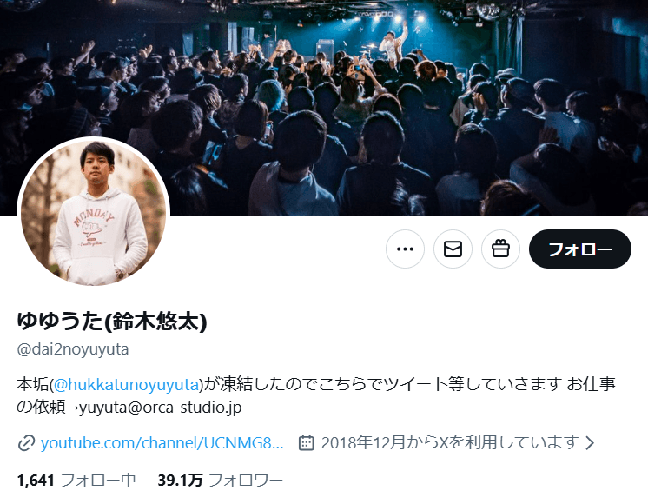This screenshot has height=491, width=648.
Task: Click the envelope direct message icon
Action: tap(453, 249)
